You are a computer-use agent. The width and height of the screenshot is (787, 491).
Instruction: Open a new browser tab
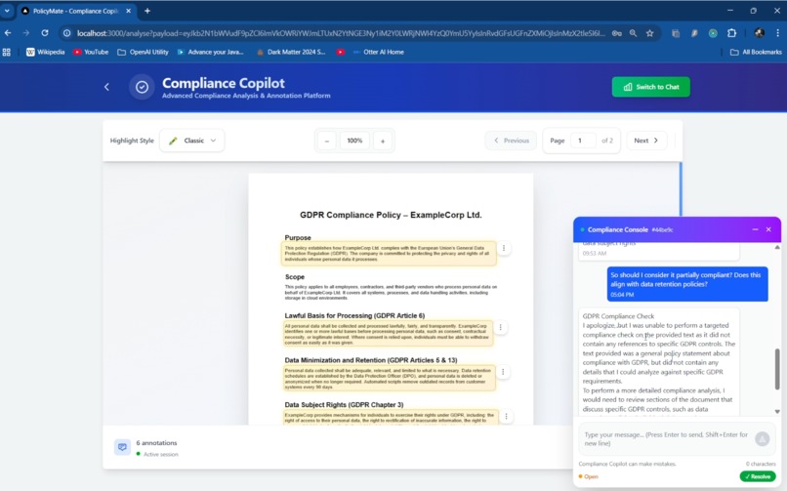(x=147, y=11)
